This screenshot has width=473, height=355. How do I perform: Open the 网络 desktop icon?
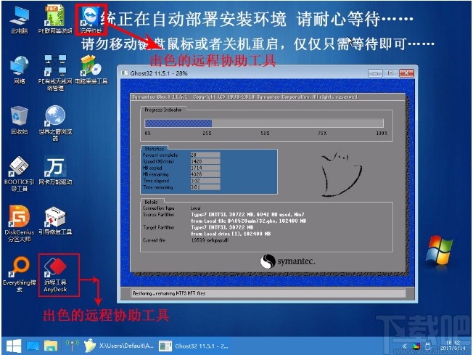(x=19, y=70)
